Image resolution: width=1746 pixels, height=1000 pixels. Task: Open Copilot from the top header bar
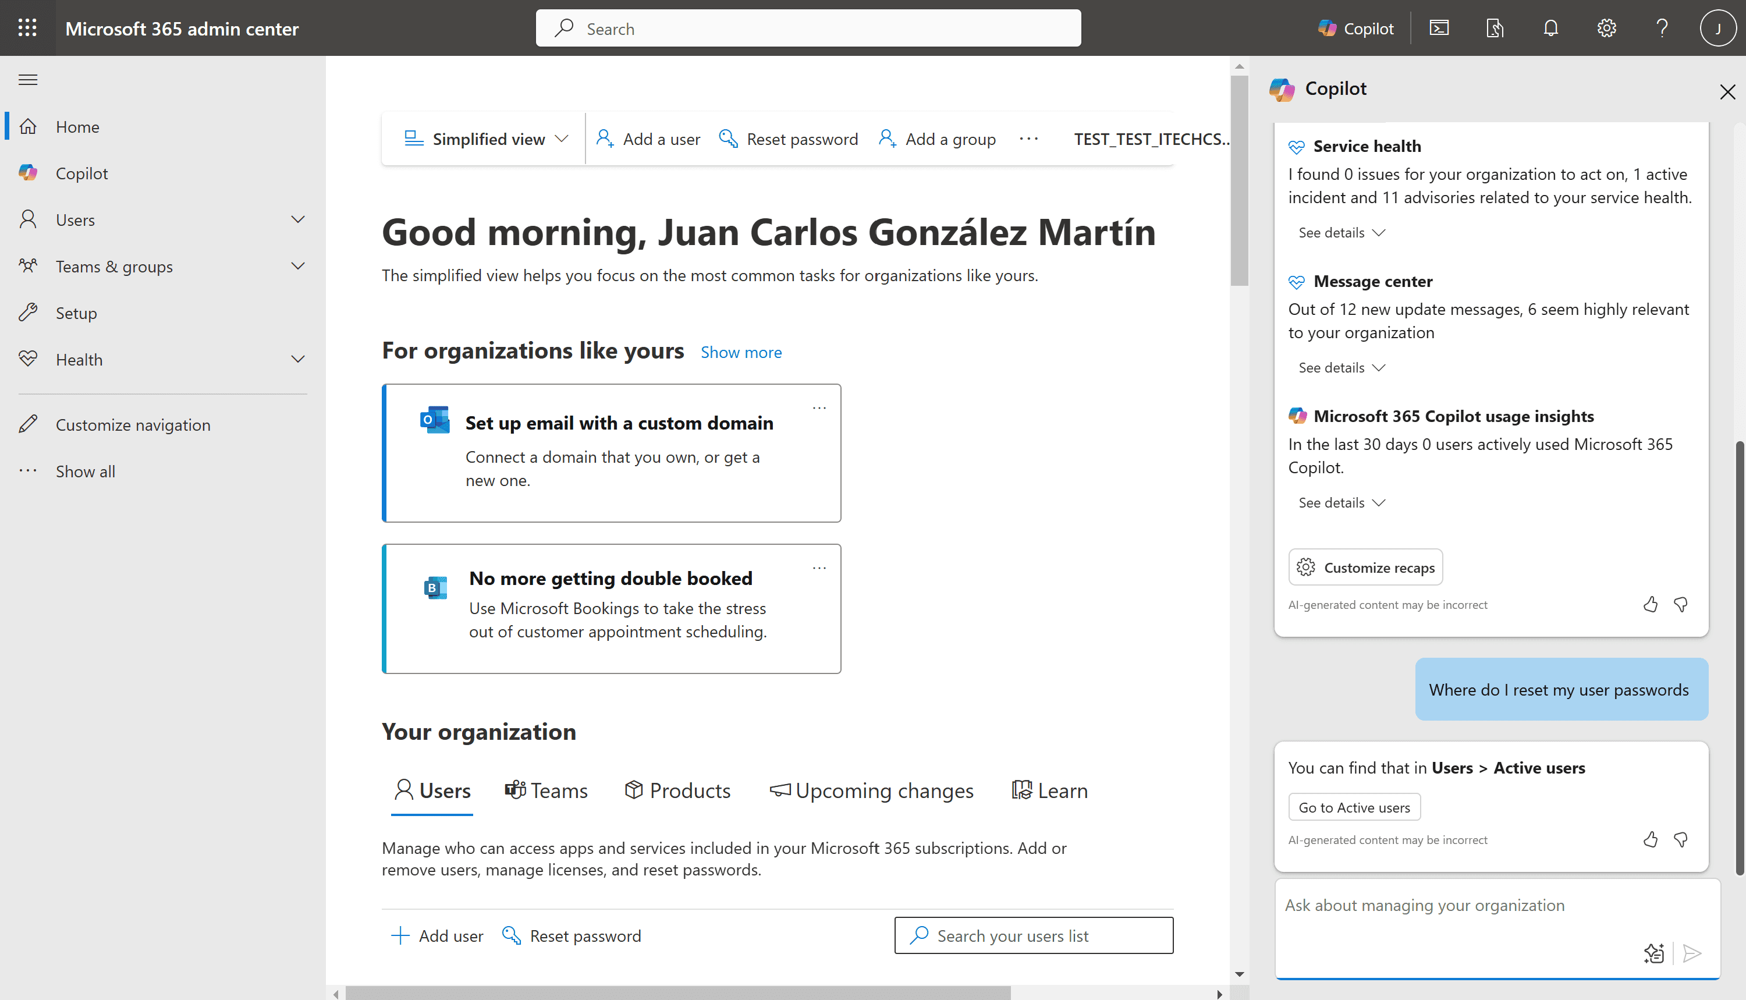point(1356,28)
